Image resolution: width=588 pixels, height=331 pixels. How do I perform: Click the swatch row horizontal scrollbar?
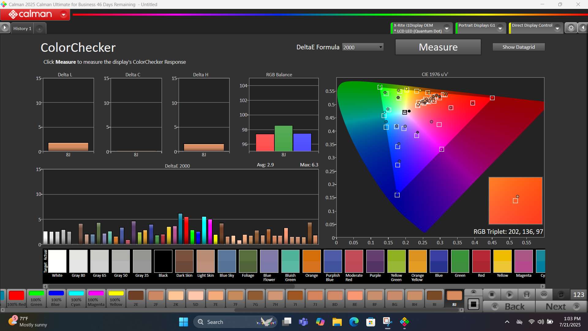coord(171,286)
